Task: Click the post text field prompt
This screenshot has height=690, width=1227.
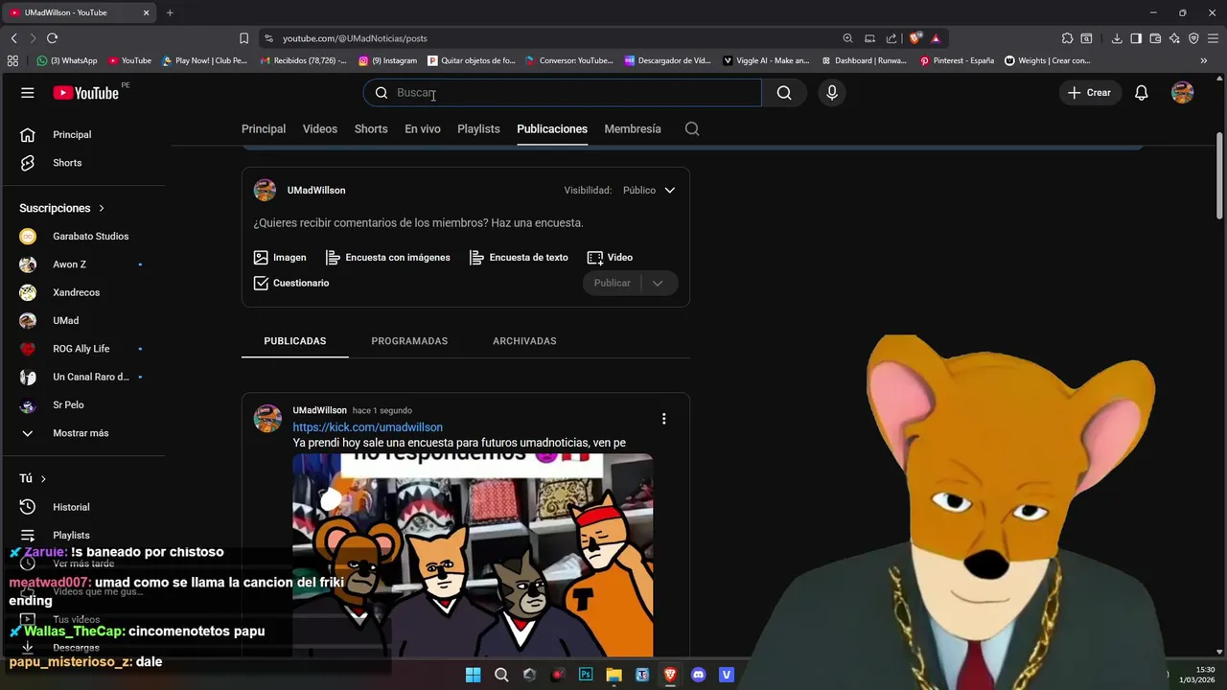Action: [x=419, y=223]
